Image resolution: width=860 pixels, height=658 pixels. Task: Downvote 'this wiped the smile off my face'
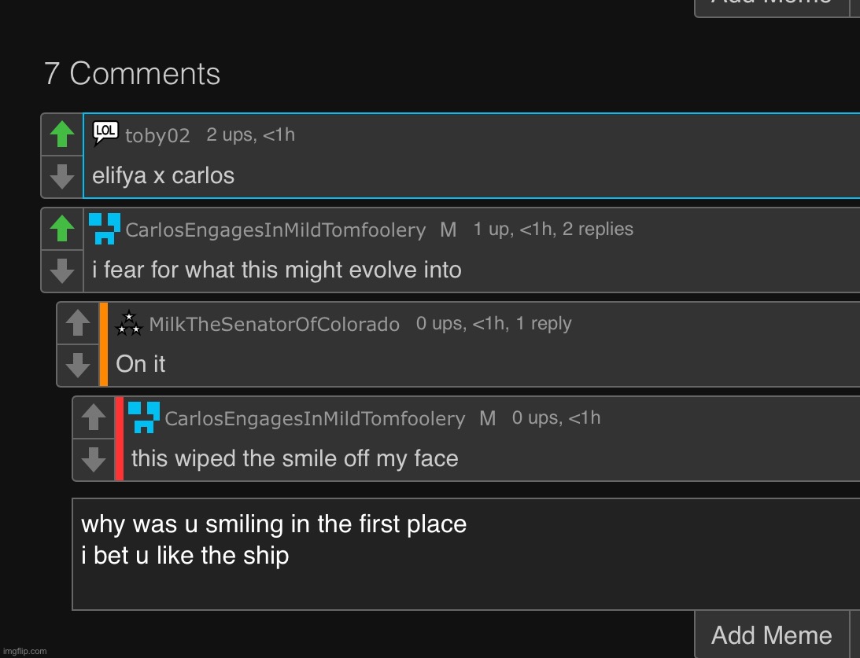(x=94, y=459)
